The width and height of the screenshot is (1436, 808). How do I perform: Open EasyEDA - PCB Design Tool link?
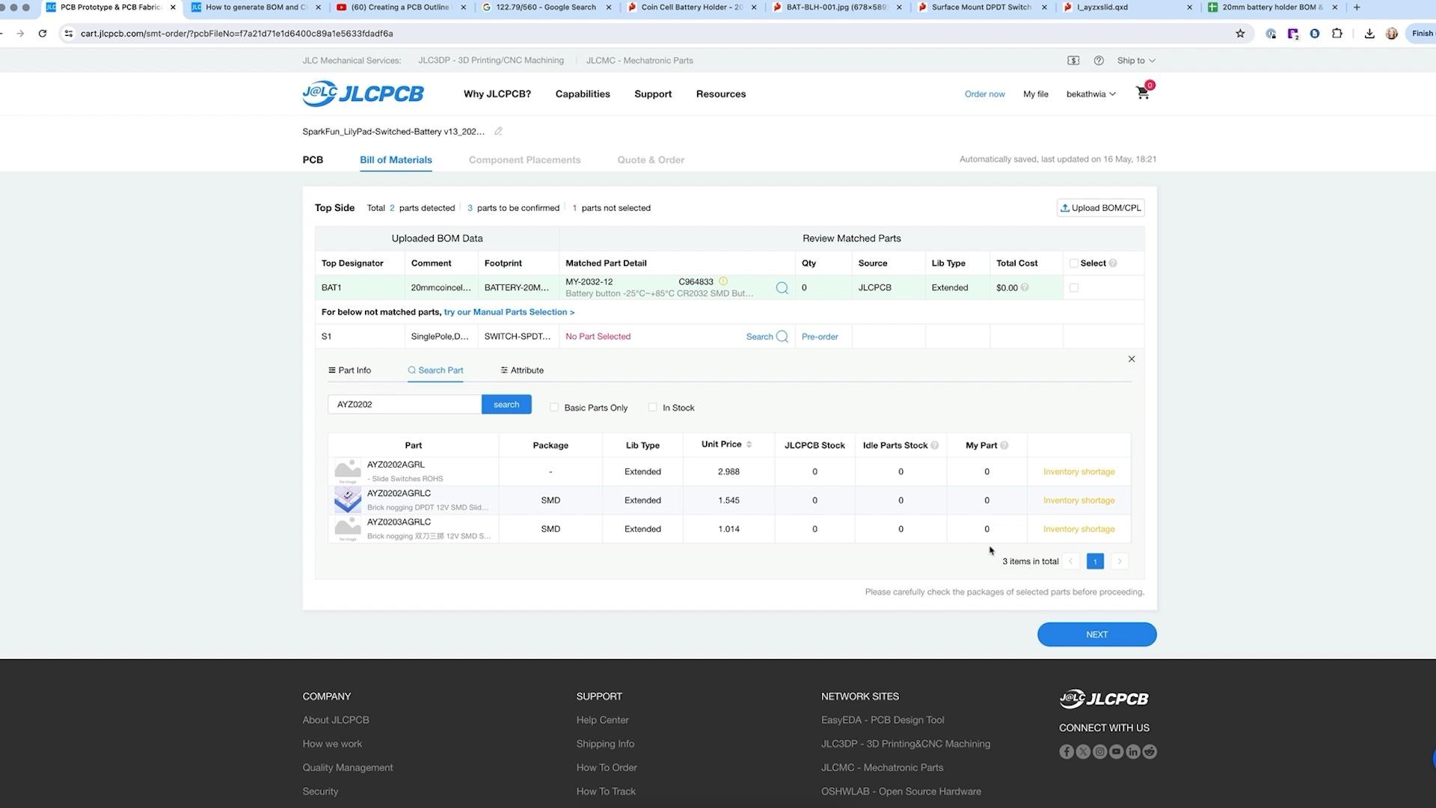883,720
